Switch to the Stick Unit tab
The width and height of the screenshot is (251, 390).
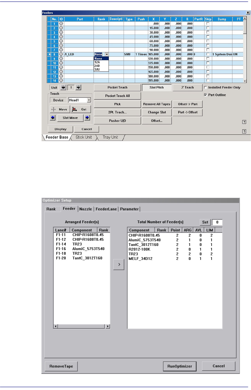click(x=84, y=137)
